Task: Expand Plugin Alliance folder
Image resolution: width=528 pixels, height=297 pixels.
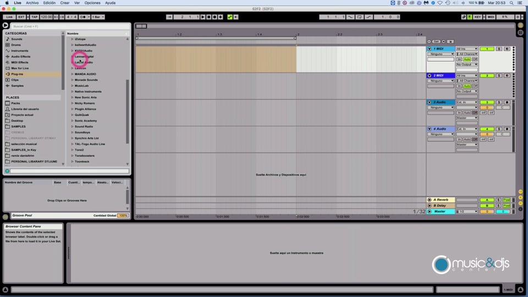Action: point(72,109)
